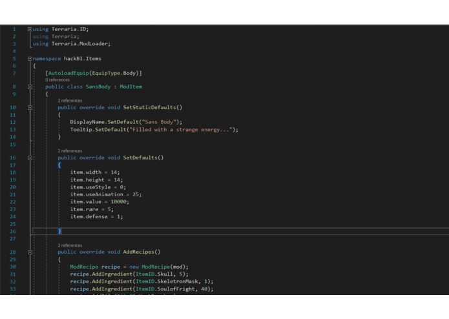Click line number 16 in the gutter
This screenshot has height=319, width=449.
point(13,158)
